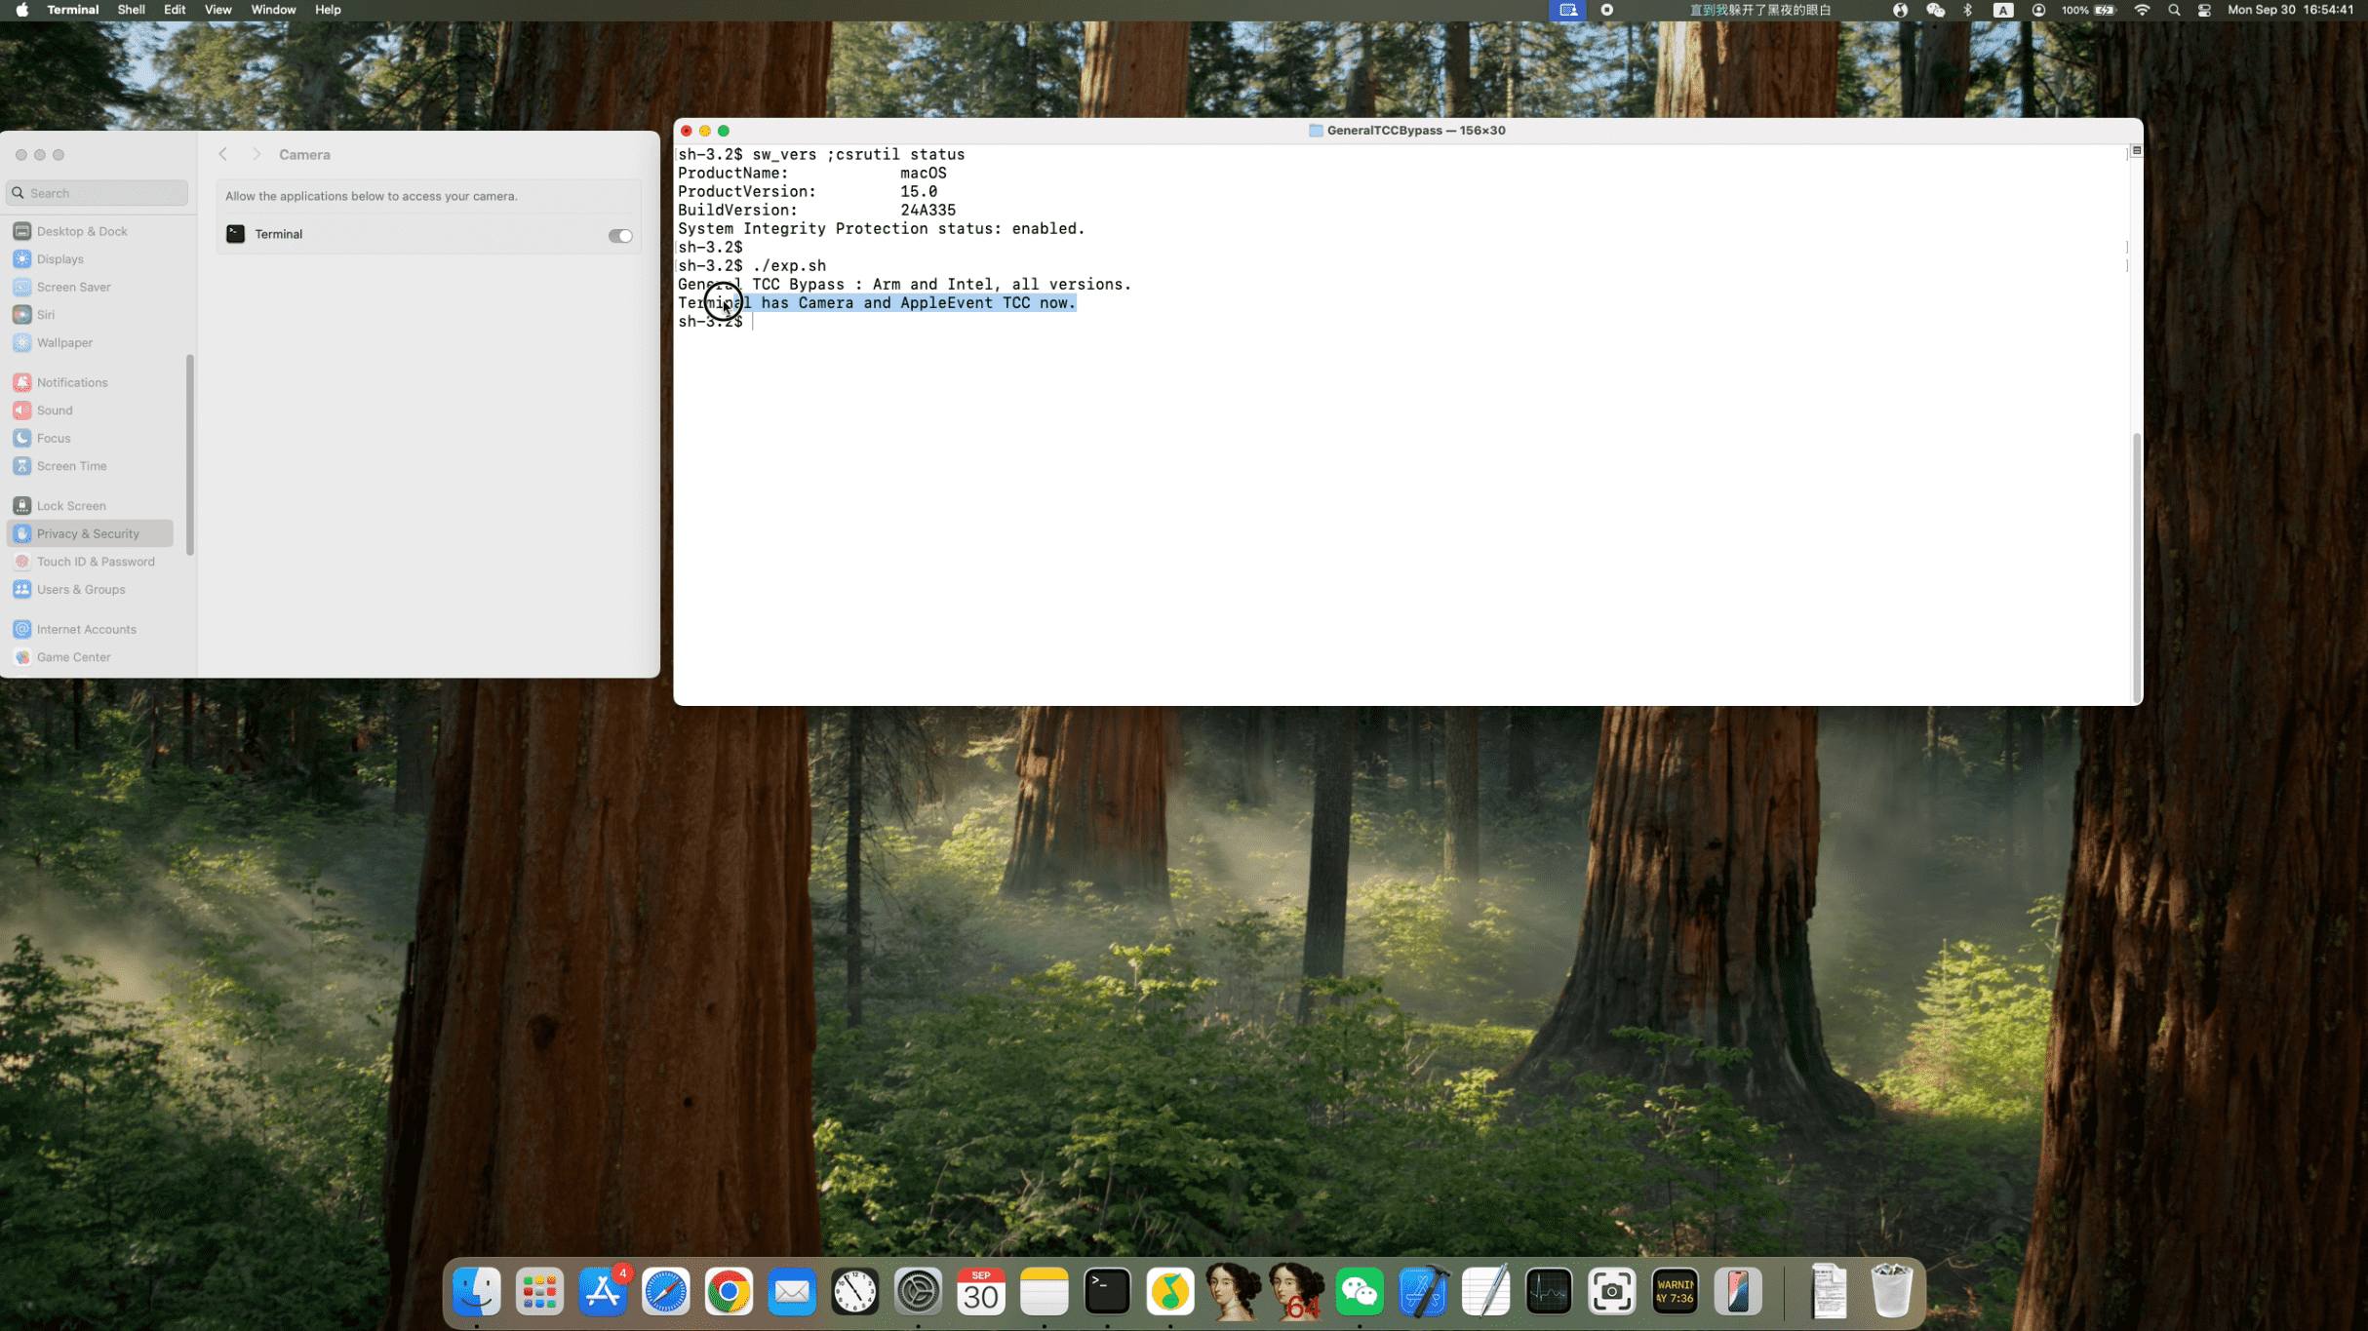This screenshot has height=1331, width=2368.
Task: Click the System Settings sidebar scrollbar
Action: point(189,454)
